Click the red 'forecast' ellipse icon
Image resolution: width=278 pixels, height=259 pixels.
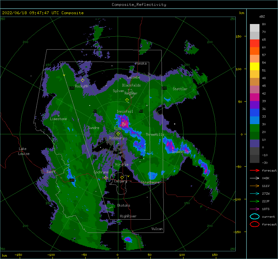click(255, 224)
